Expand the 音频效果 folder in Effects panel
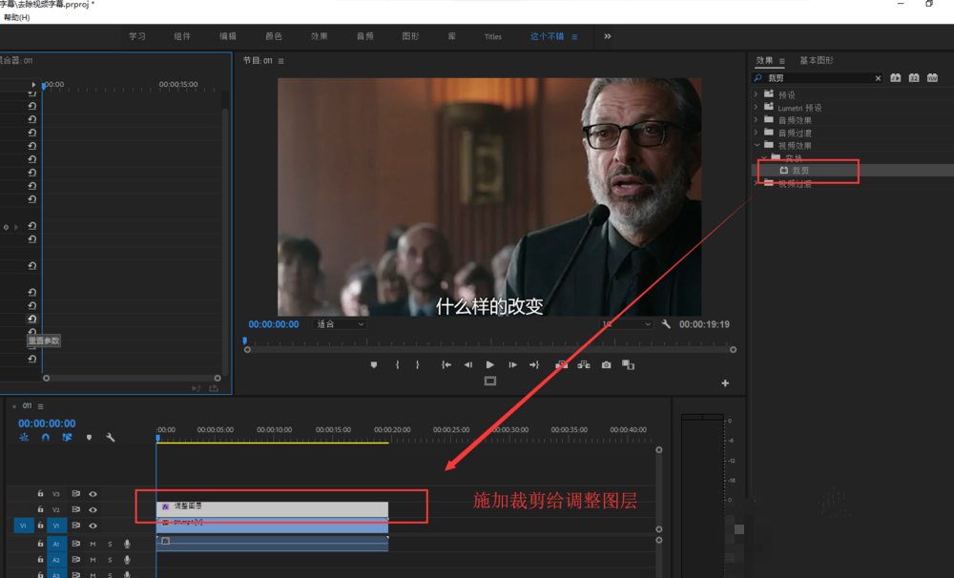The width and height of the screenshot is (954, 578). 757,118
